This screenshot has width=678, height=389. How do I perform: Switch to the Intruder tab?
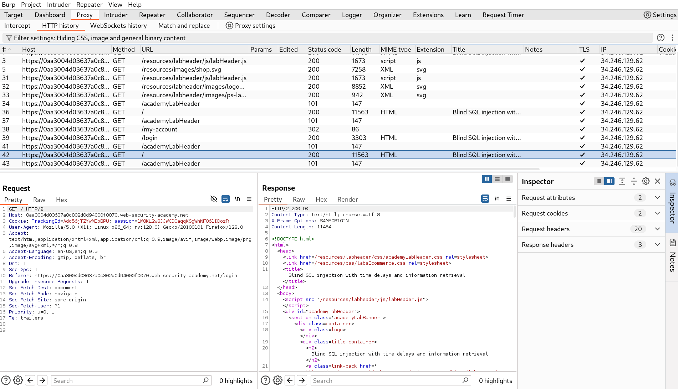[116, 15]
